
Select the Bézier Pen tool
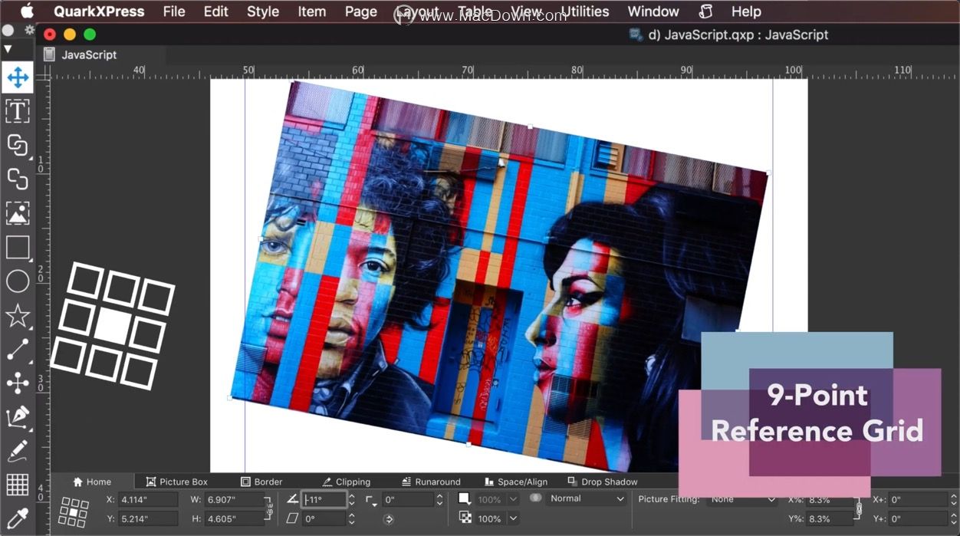(x=18, y=417)
